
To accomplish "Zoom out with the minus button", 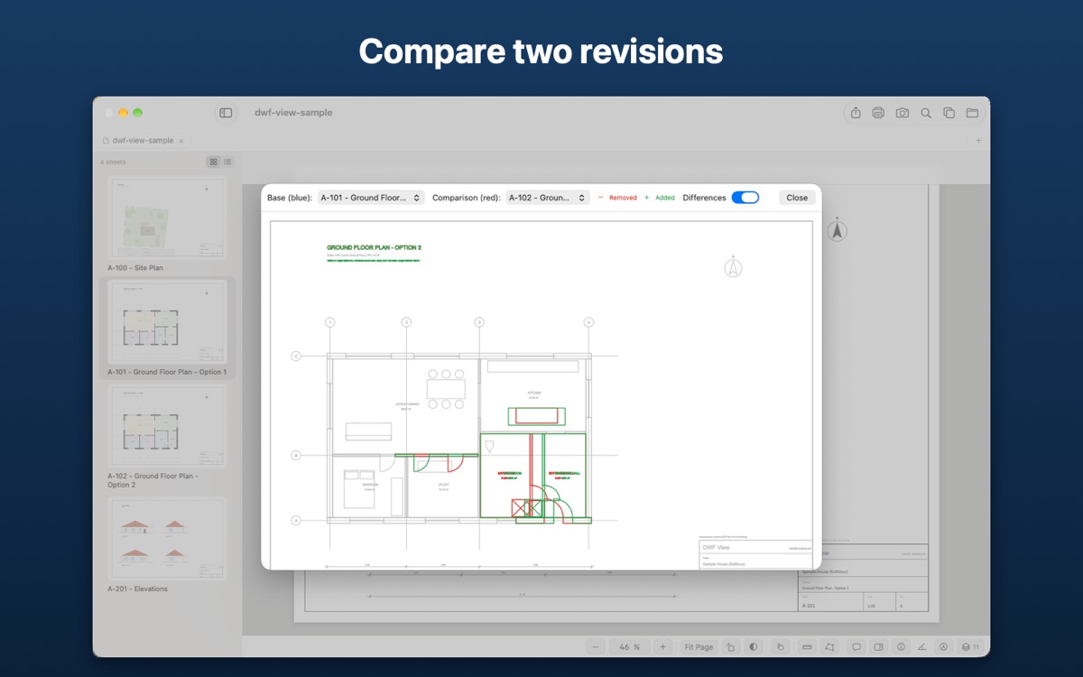I will tap(596, 646).
